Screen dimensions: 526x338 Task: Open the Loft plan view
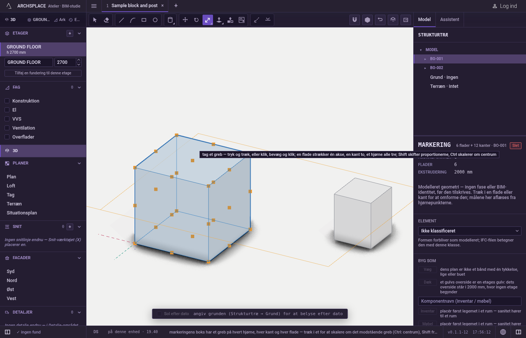point(11,186)
